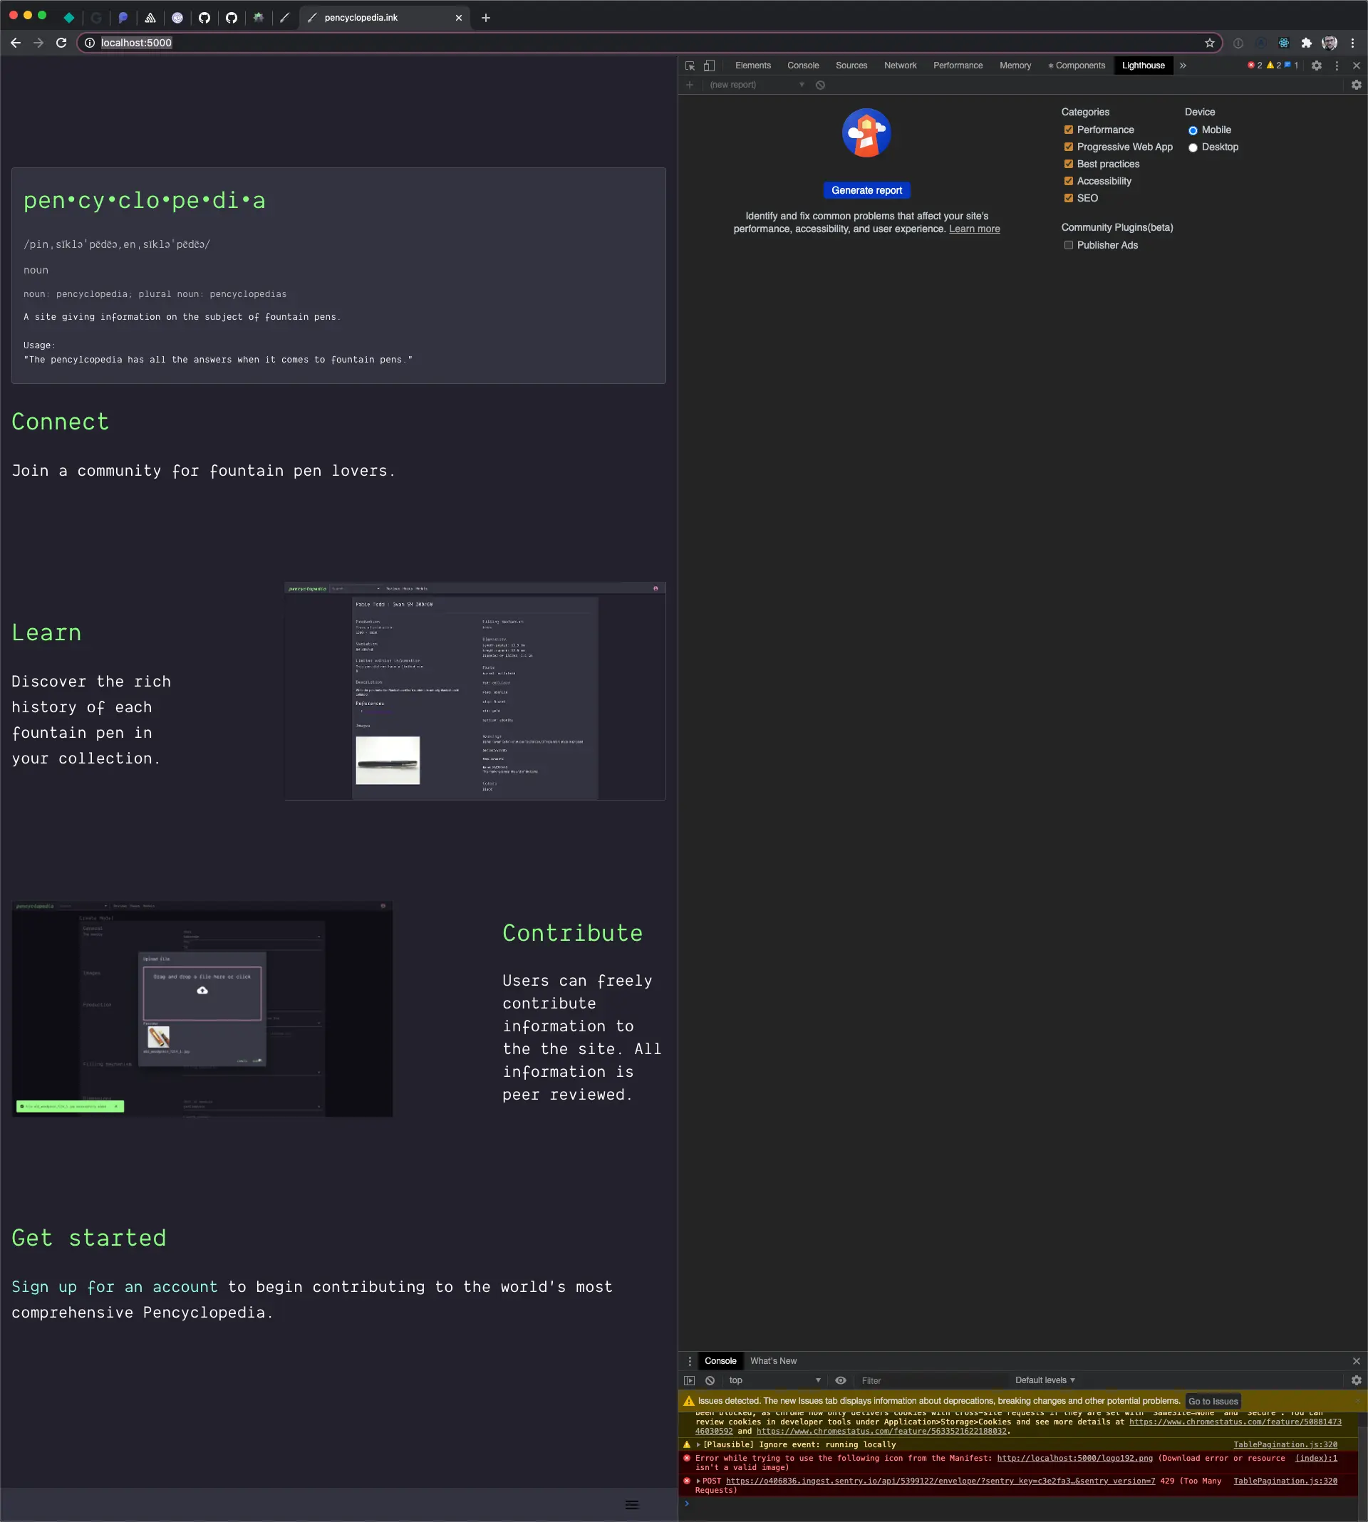Enable the Publisher Ads checkbox

point(1068,245)
